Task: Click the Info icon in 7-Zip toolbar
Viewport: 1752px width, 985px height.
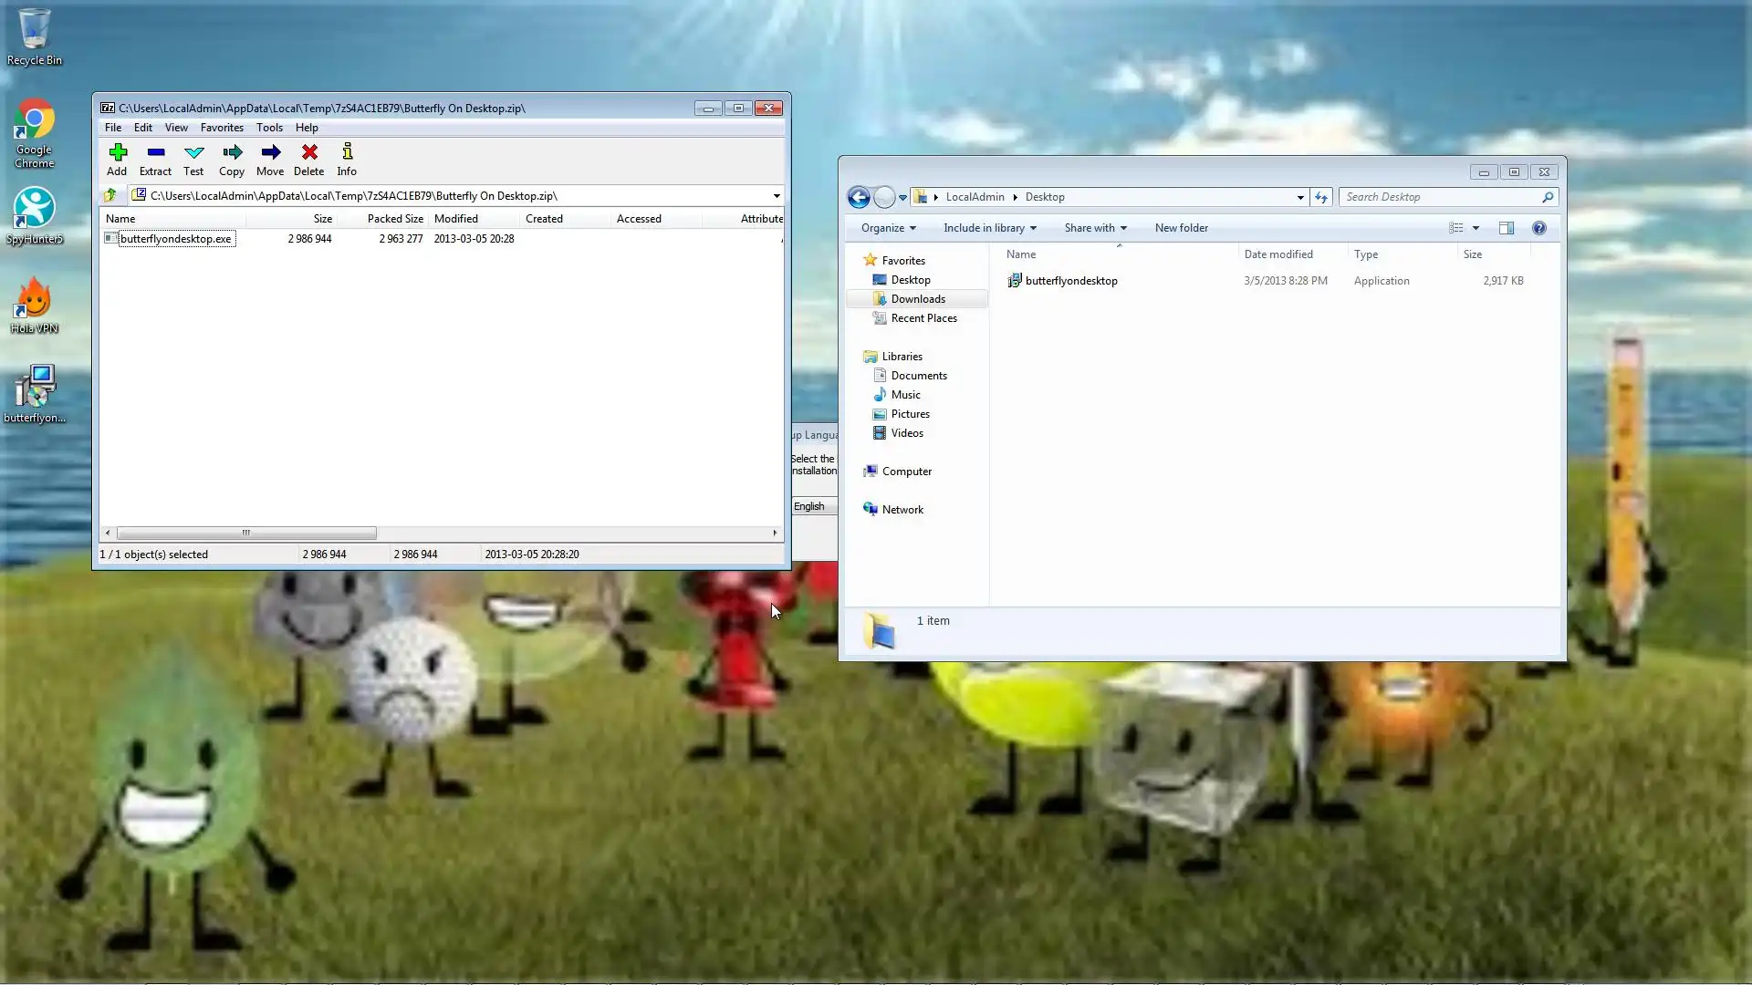Action: 347,159
